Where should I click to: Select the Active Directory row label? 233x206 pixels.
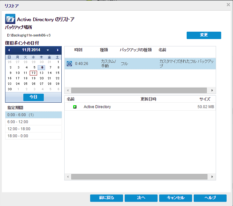(97, 107)
